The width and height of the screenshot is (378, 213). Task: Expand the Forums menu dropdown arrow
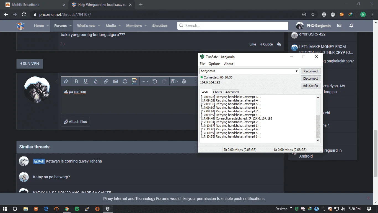click(x=71, y=26)
